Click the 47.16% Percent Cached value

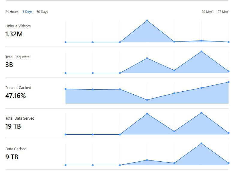[16, 96]
